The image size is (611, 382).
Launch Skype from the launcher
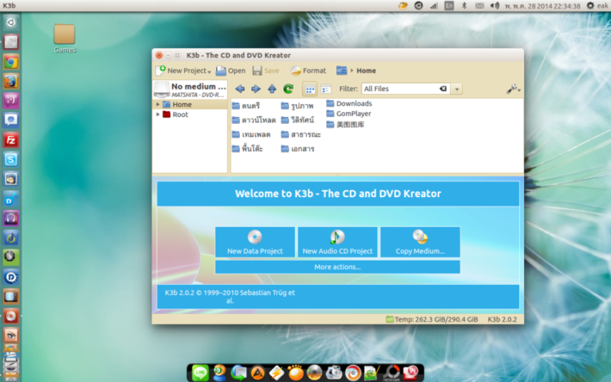tap(11, 160)
